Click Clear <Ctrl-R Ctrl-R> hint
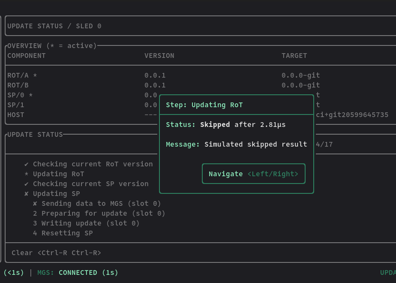Viewport: 396px width, 283px height. point(56,253)
